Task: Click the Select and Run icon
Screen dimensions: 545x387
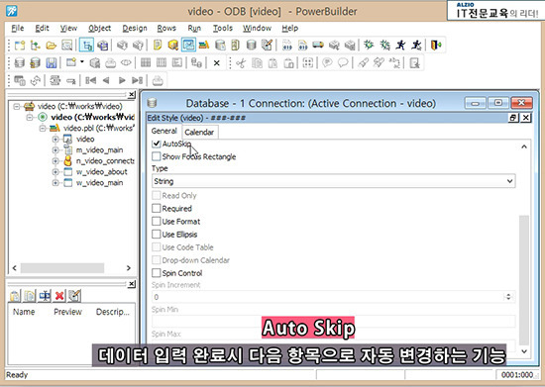Action: click(x=417, y=46)
